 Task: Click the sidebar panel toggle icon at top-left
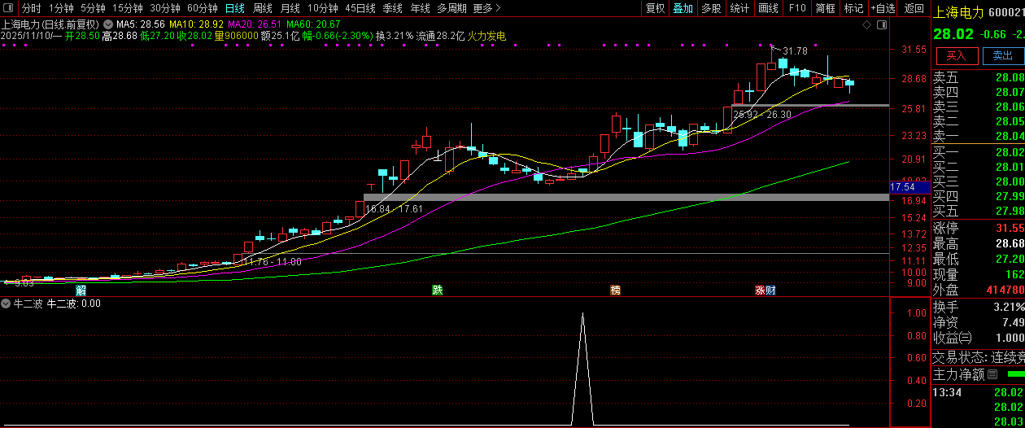click(x=9, y=8)
